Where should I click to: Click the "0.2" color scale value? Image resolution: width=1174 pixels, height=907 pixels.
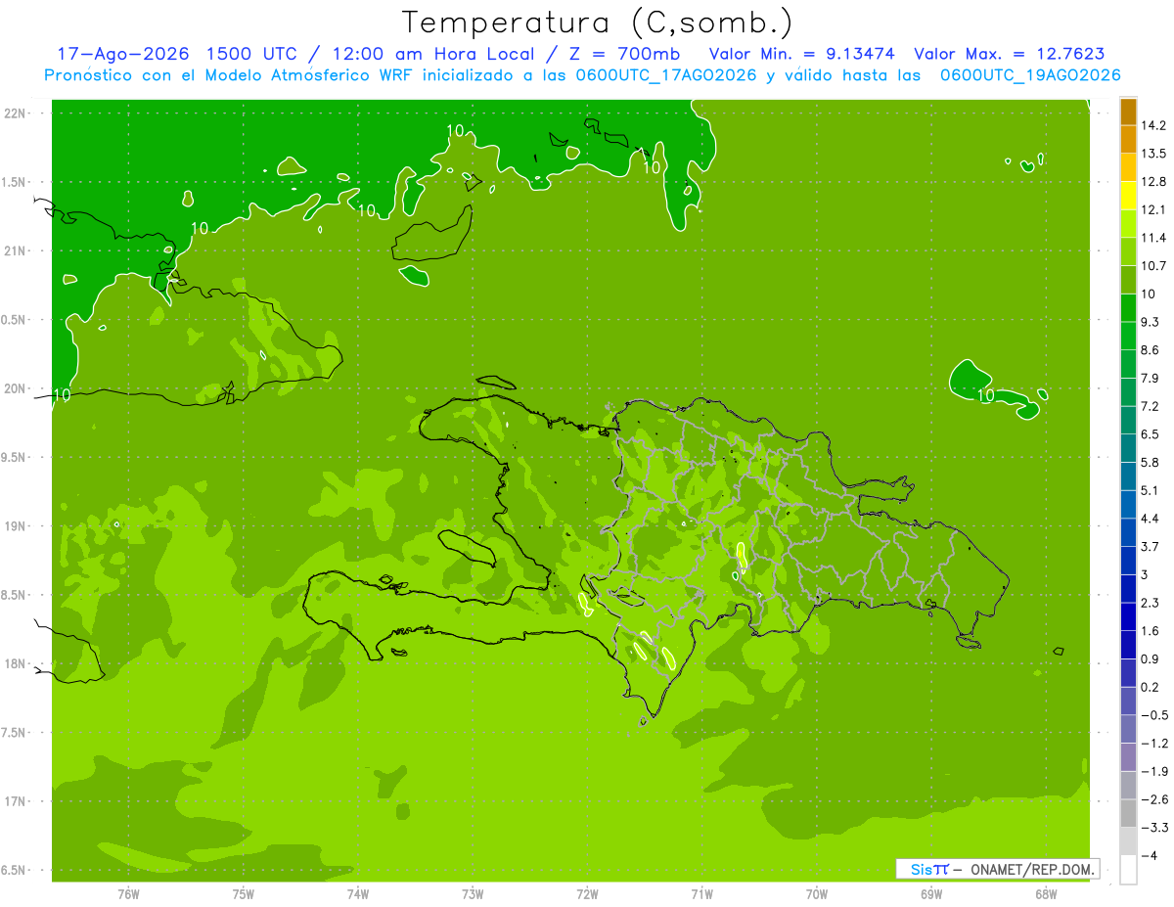(1150, 687)
